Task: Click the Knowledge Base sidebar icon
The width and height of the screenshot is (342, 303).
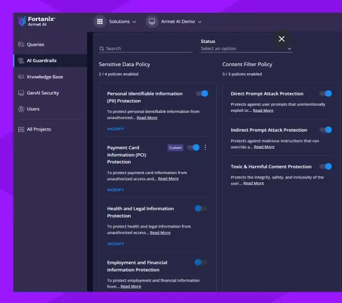Action: tap(22, 77)
